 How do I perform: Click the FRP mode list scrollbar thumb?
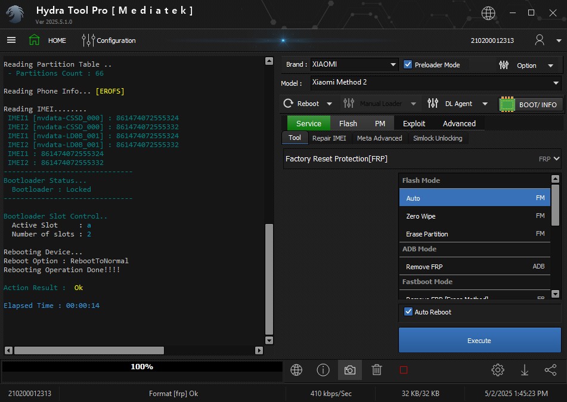click(556, 205)
